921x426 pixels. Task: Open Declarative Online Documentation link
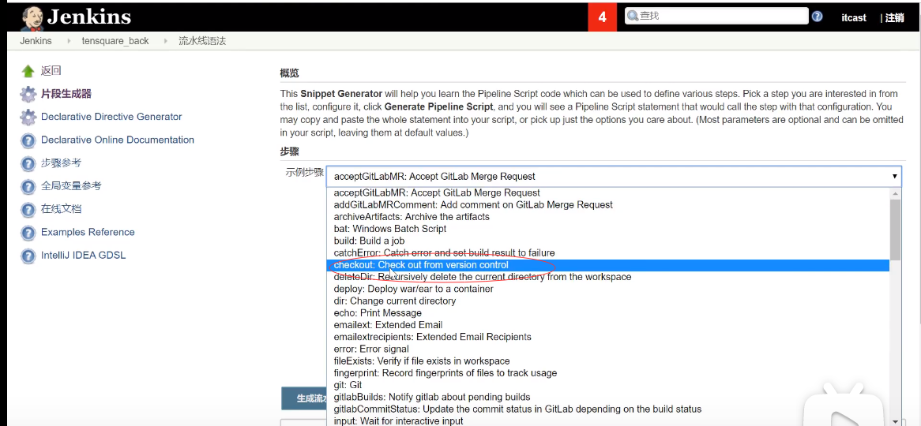coord(118,140)
